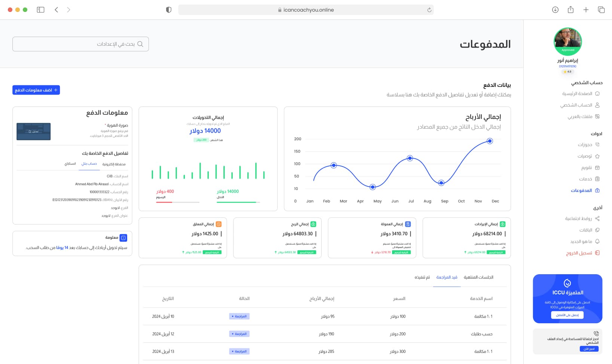Select the خدمات services icon

(x=598, y=179)
